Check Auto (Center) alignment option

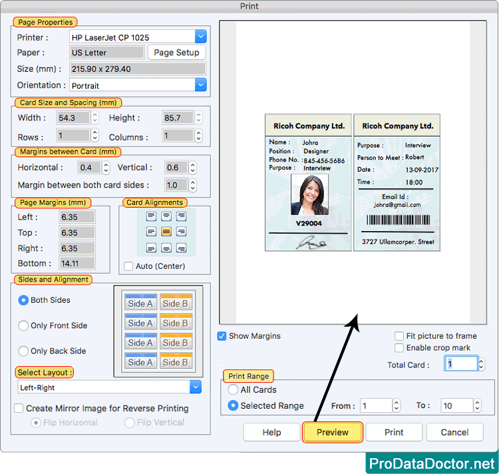[128, 266]
